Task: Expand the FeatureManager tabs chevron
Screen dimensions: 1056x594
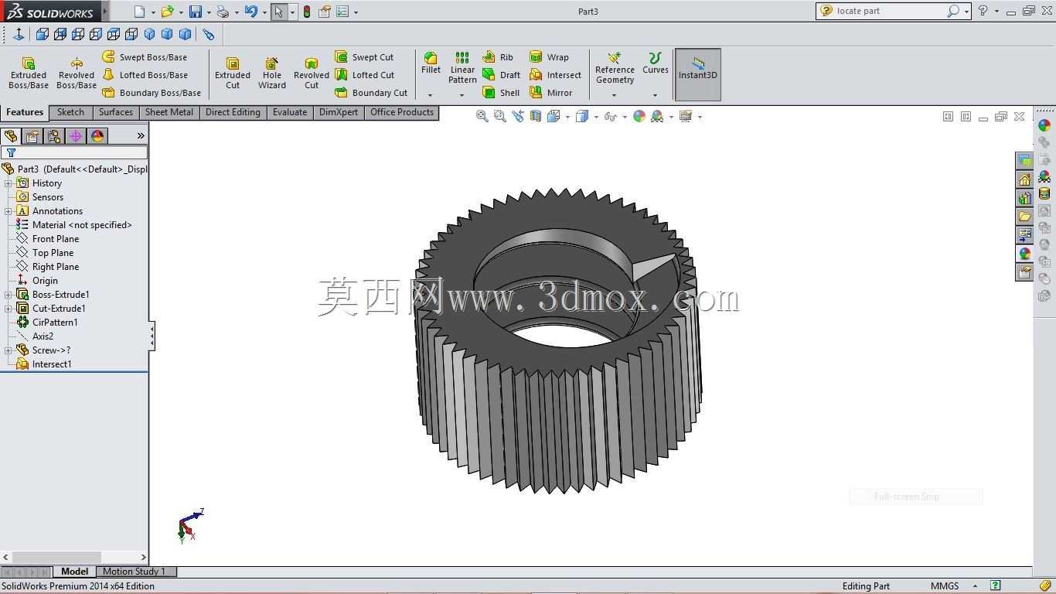Action: (x=141, y=136)
